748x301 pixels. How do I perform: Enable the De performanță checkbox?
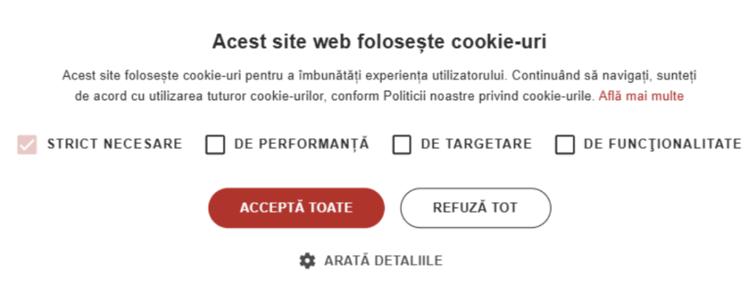click(x=215, y=145)
